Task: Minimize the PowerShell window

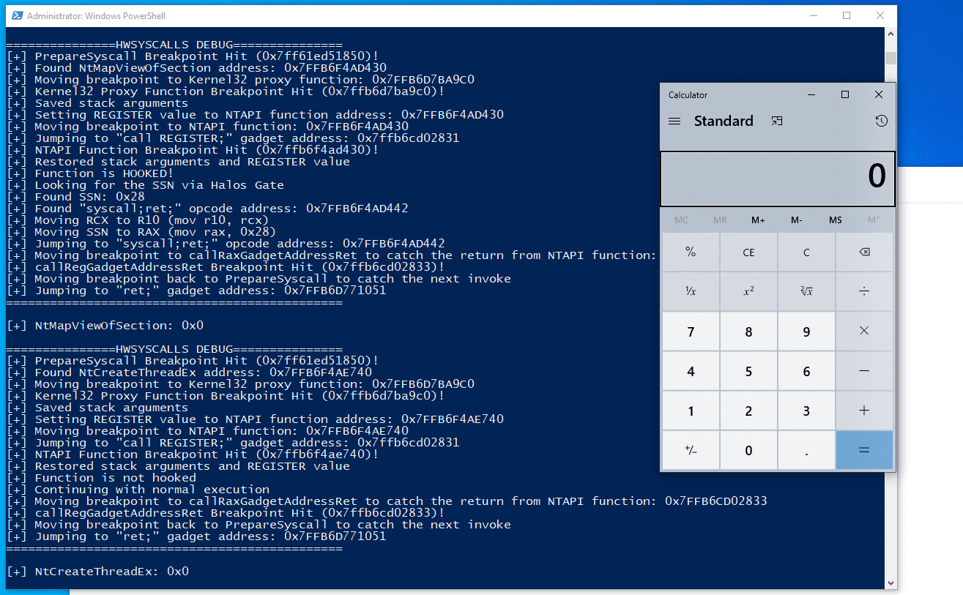Action: (x=812, y=15)
